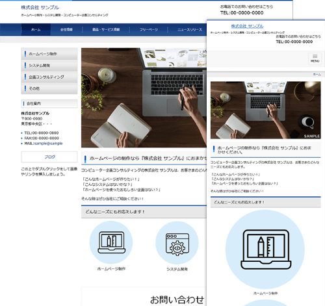Click the desktop hero laptop desk photo
The height and width of the screenshot is (306, 325).
point(144,97)
